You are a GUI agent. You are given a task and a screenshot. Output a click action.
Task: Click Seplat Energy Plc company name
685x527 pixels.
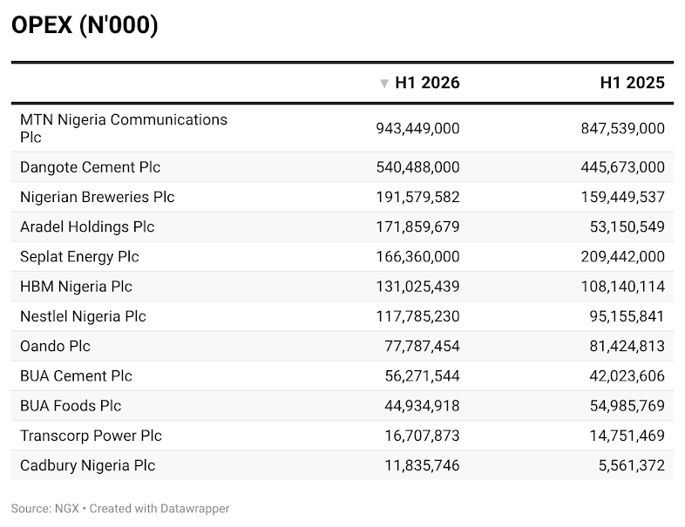[x=79, y=257]
